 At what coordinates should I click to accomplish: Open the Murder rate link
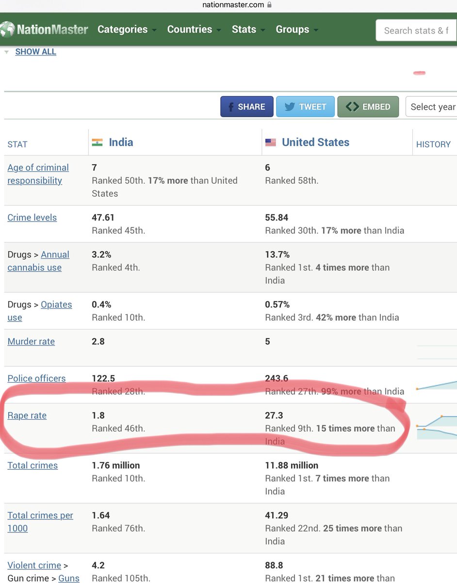click(x=31, y=342)
